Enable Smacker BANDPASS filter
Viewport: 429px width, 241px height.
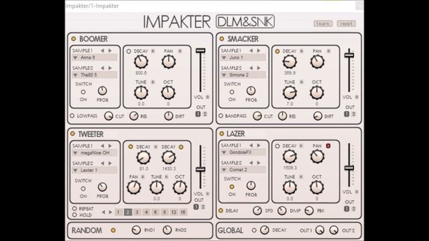[221, 116]
